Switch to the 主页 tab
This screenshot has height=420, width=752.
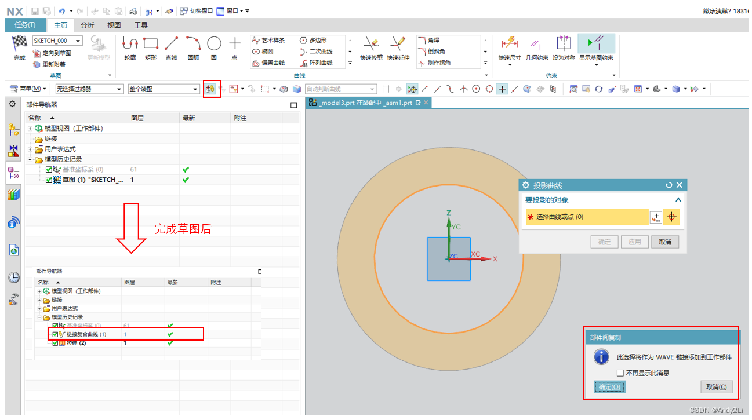(61, 25)
